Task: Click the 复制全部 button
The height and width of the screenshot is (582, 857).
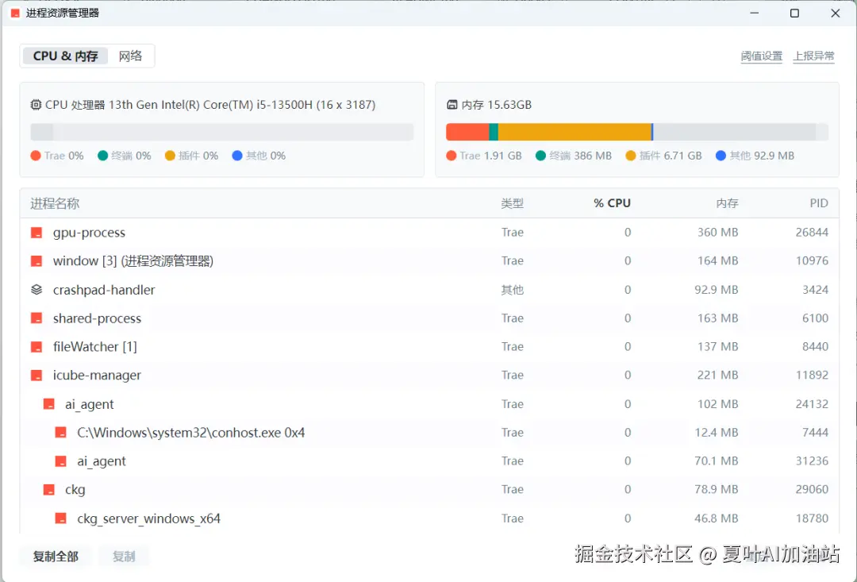Action: pyautogui.click(x=56, y=557)
